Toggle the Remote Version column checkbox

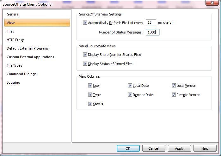tap(174, 95)
